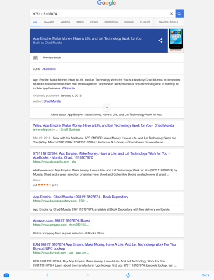Open More about App Empire section
The image size is (214, 280).
point(107,115)
